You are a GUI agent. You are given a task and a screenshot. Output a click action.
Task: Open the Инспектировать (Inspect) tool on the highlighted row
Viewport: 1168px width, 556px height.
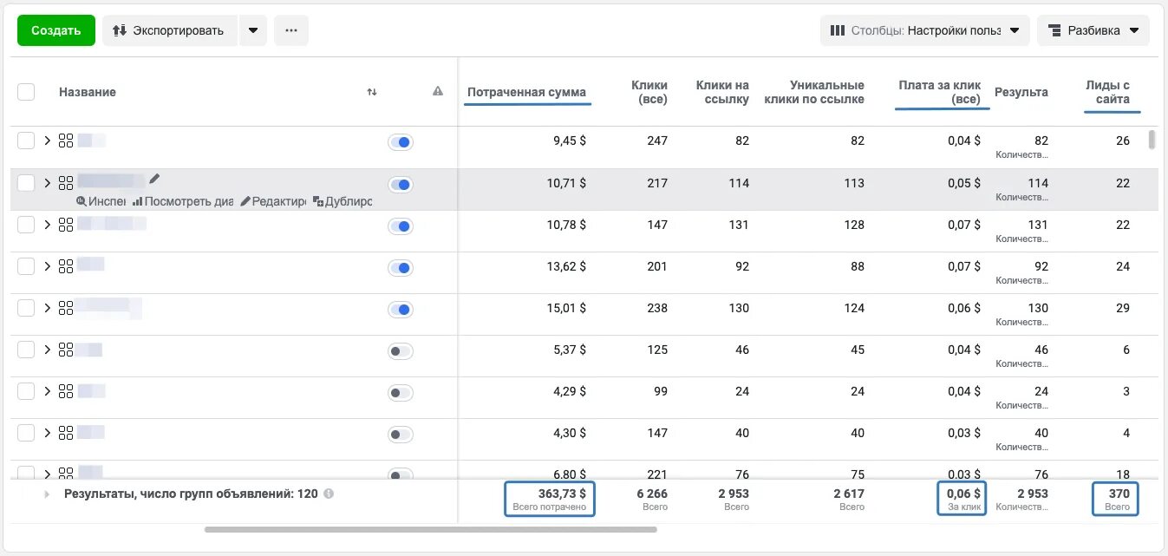101,201
